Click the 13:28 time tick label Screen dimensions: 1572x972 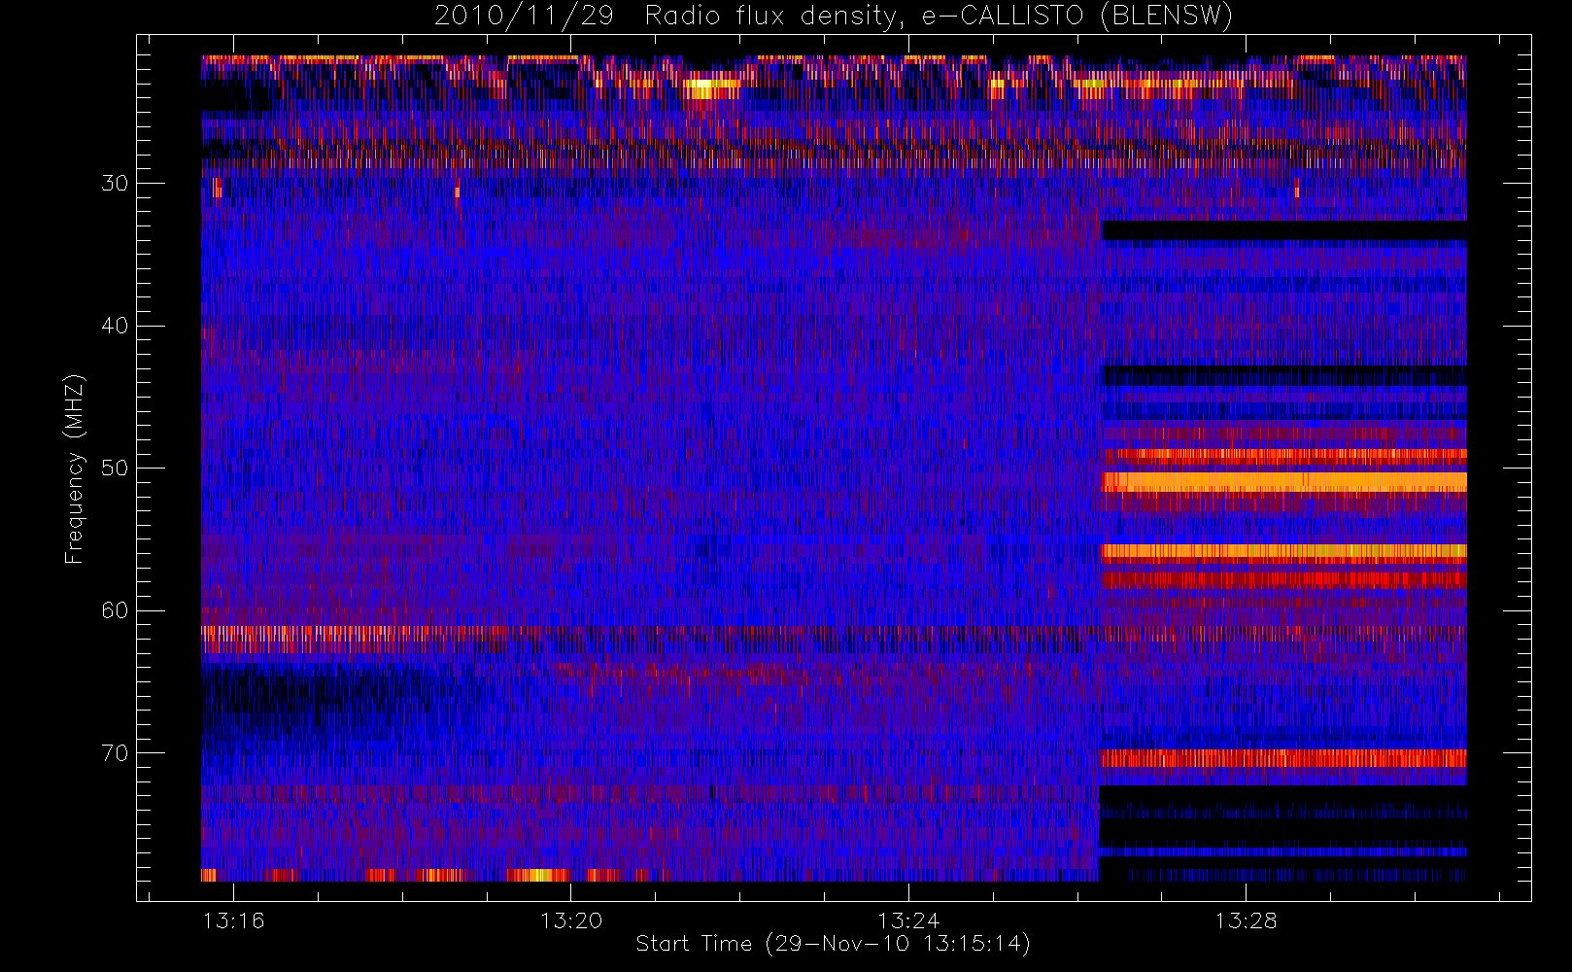pyautogui.click(x=1246, y=920)
